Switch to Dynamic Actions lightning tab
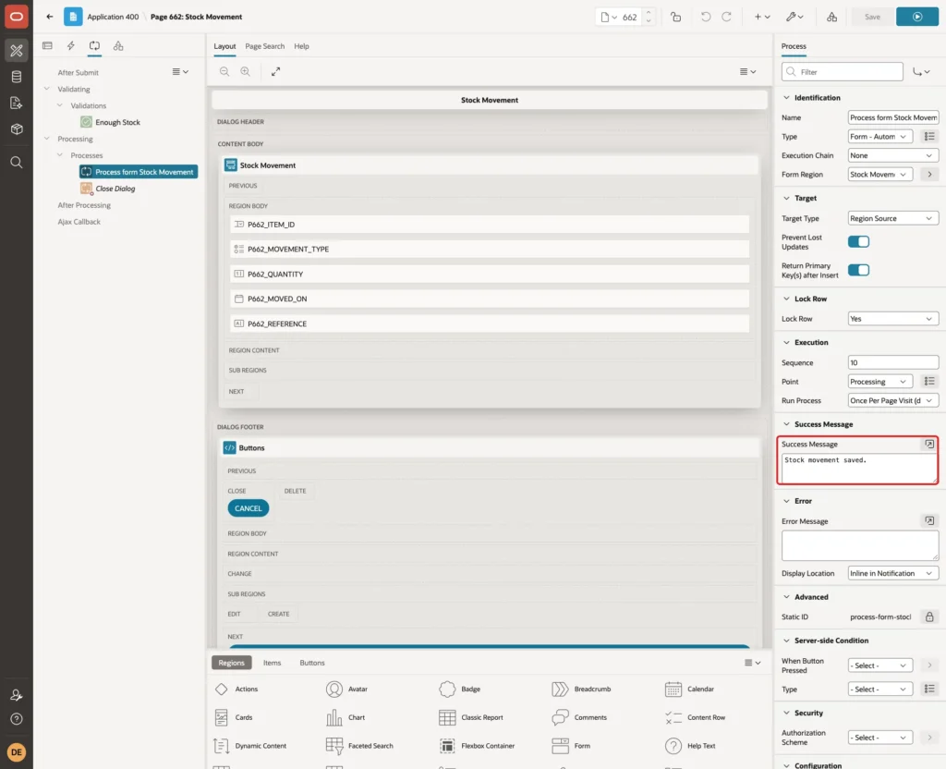The width and height of the screenshot is (946, 769). (70, 46)
